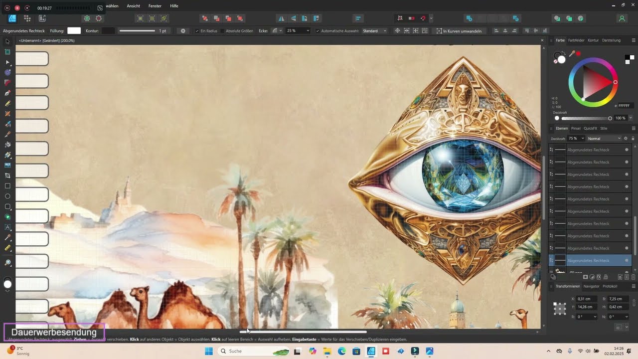638x359 pixels.
Task: Open the Ansicht menu
Action: (x=133, y=6)
